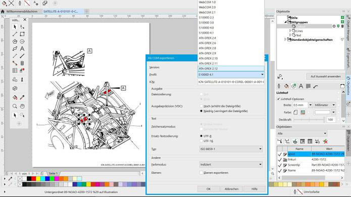Select the Pick (arrow) tool in the toolbox
The width and height of the screenshot is (351, 197).
pos(15,27)
